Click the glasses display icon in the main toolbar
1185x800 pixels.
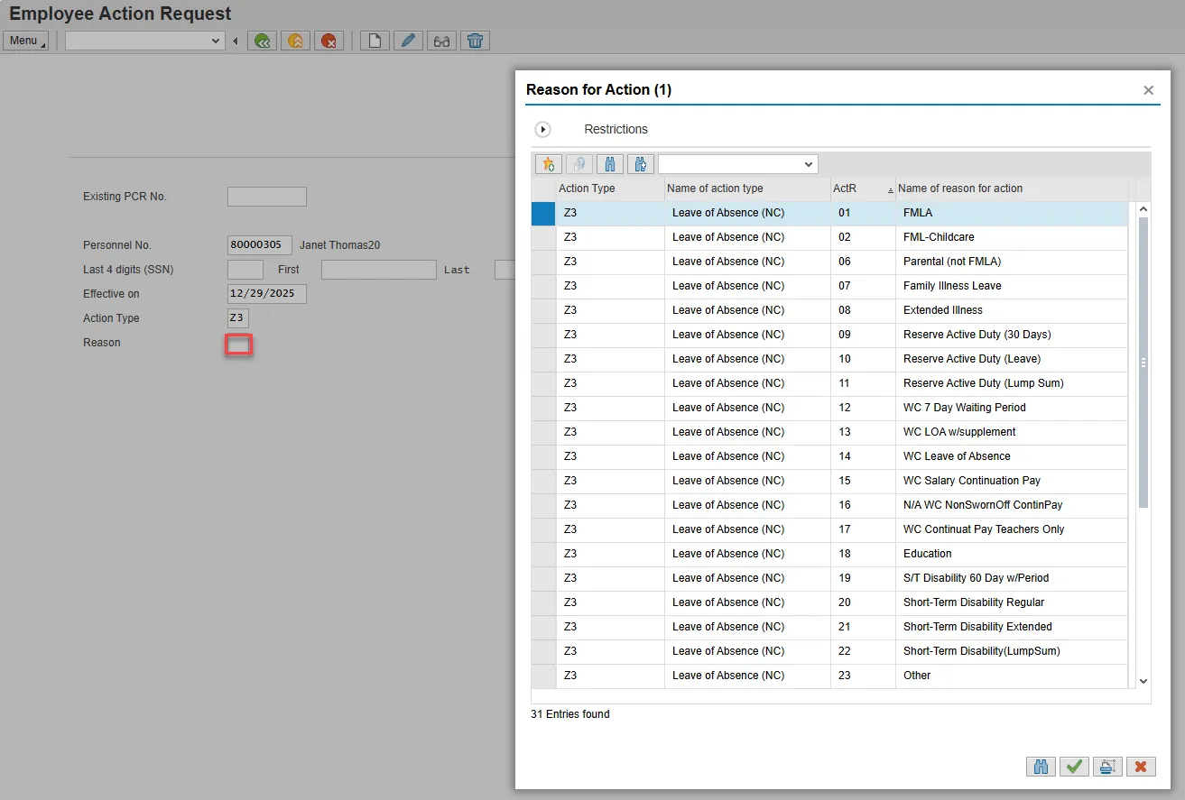tap(441, 41)
